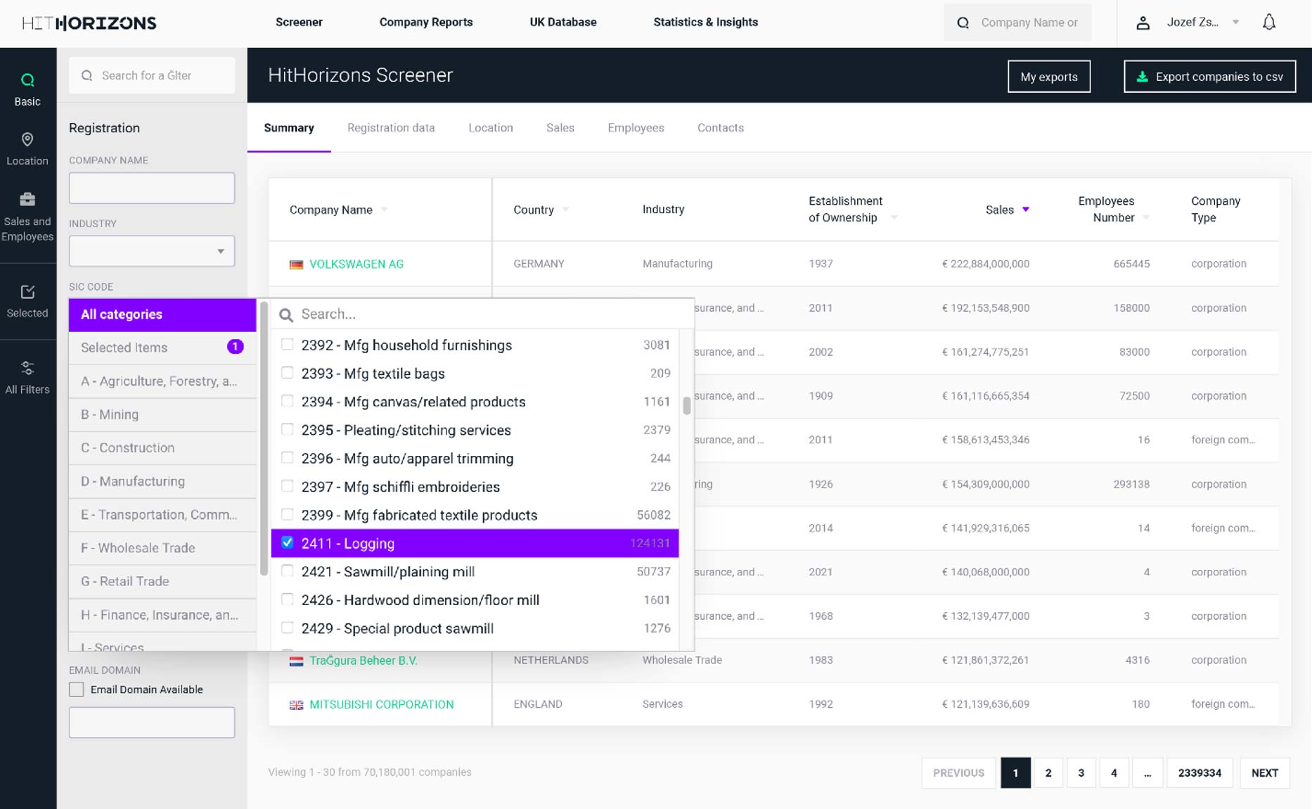Check 2421 - Sawmill/plaining mill
1312x809 pixels.
pyautogui.click(x=288, y=571)
